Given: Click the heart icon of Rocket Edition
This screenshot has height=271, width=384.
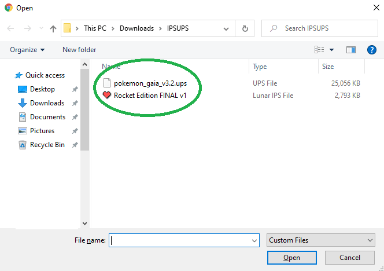Looking at the screenshot, I should point(107,95).
